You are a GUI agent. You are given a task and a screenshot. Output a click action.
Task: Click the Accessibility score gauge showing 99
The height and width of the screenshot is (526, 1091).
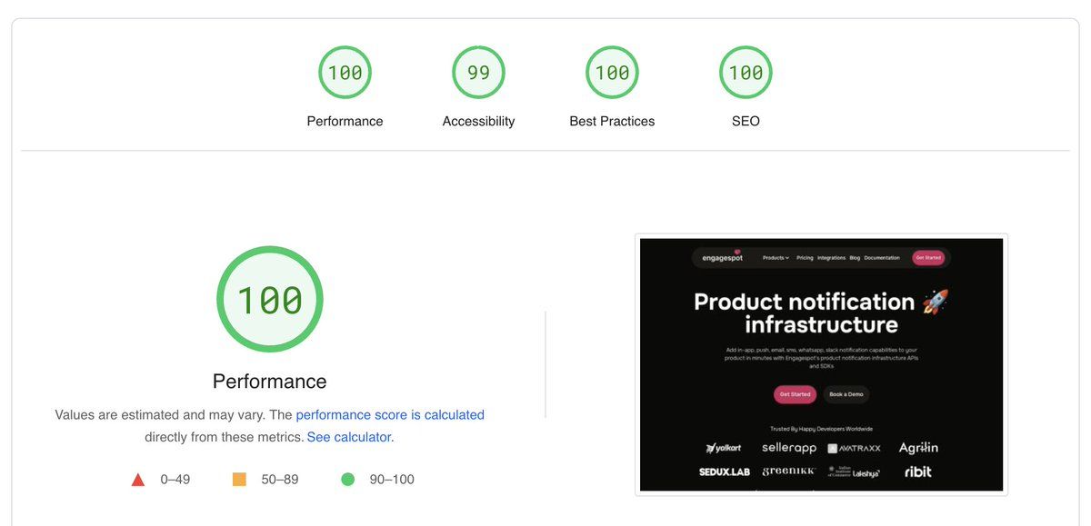coord(478,72)
